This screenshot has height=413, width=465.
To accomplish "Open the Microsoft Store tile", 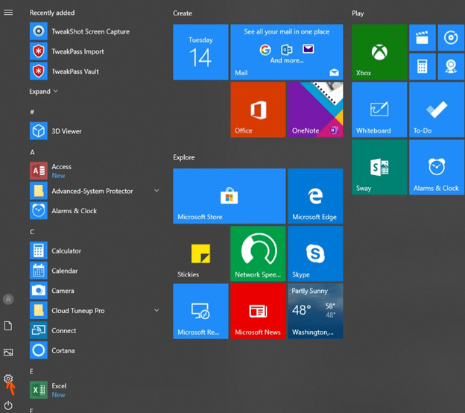I will coord(230,196).
